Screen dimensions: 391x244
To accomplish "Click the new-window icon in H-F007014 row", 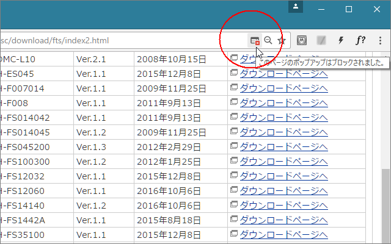I will pos(233,87).
